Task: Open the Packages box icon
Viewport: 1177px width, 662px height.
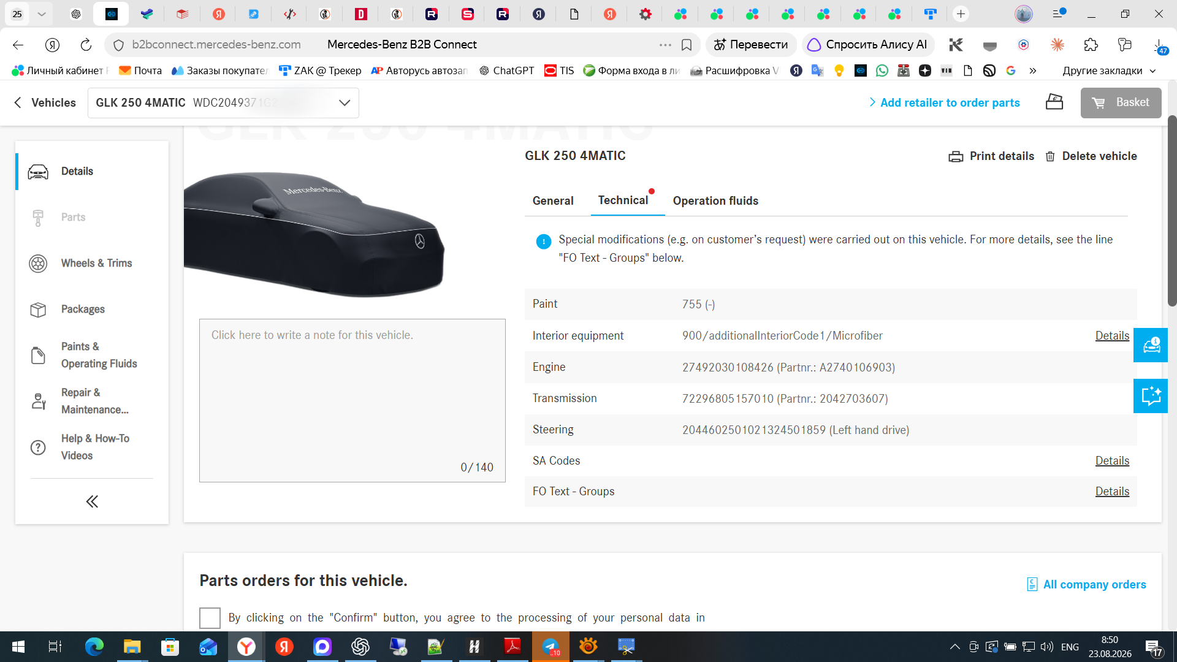Action: [x=38, y=310]
